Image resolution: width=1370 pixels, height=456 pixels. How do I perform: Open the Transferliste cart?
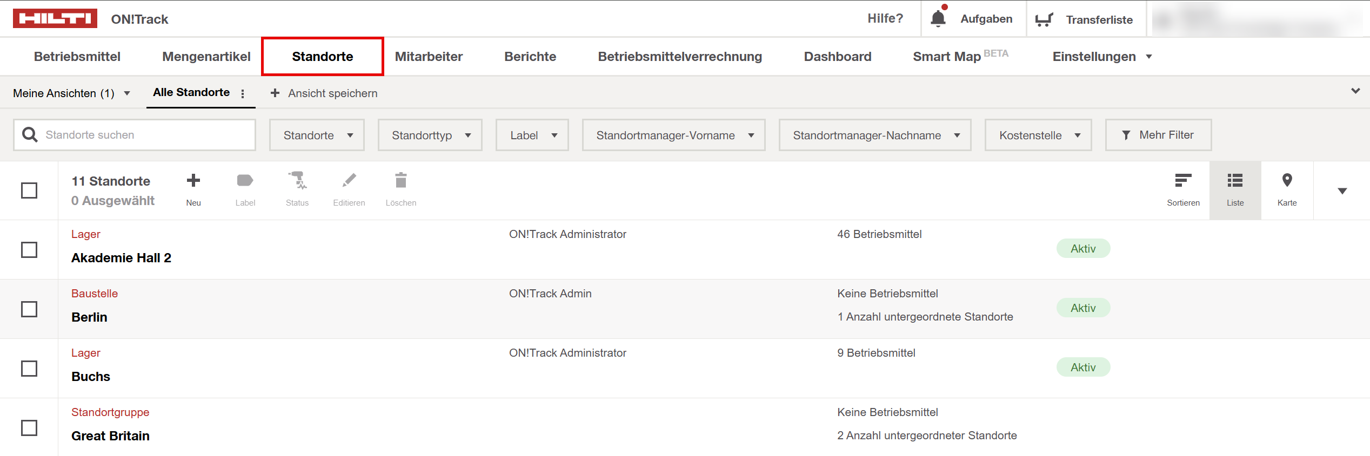1044,20
